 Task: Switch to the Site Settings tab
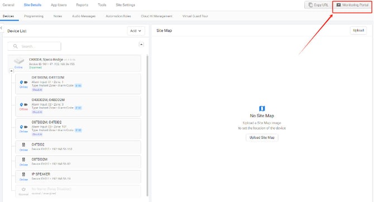point(126,5)
